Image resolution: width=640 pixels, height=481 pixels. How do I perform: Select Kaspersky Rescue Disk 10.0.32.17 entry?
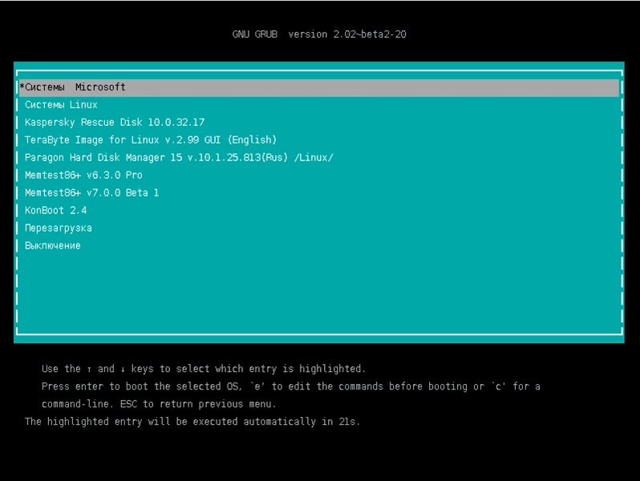click(115, 123)
